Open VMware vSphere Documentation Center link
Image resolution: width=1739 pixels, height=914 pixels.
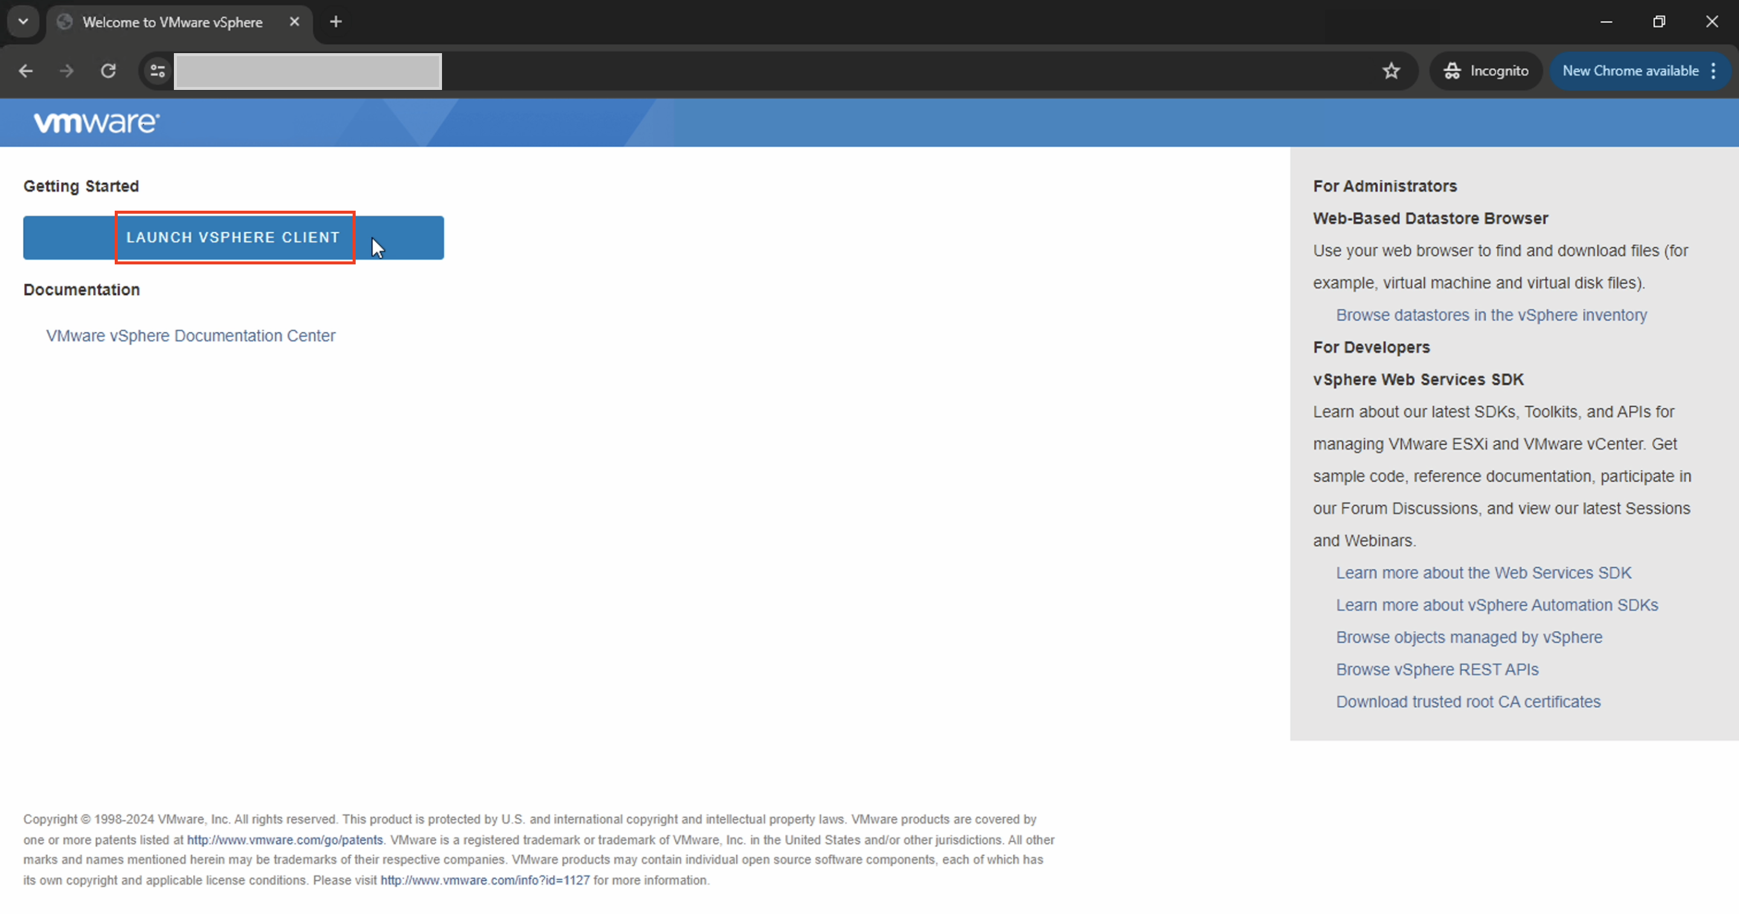(190, 336)
